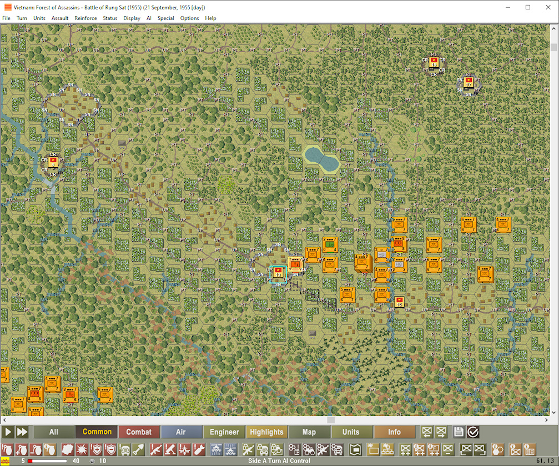Switch to the Highlights toolbar tab
The width and height of the screenshot is (559, 466).
click(x=266, y=432)
